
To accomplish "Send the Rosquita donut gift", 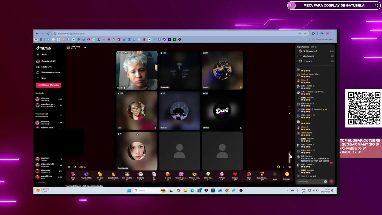I will tap(141, 176).
